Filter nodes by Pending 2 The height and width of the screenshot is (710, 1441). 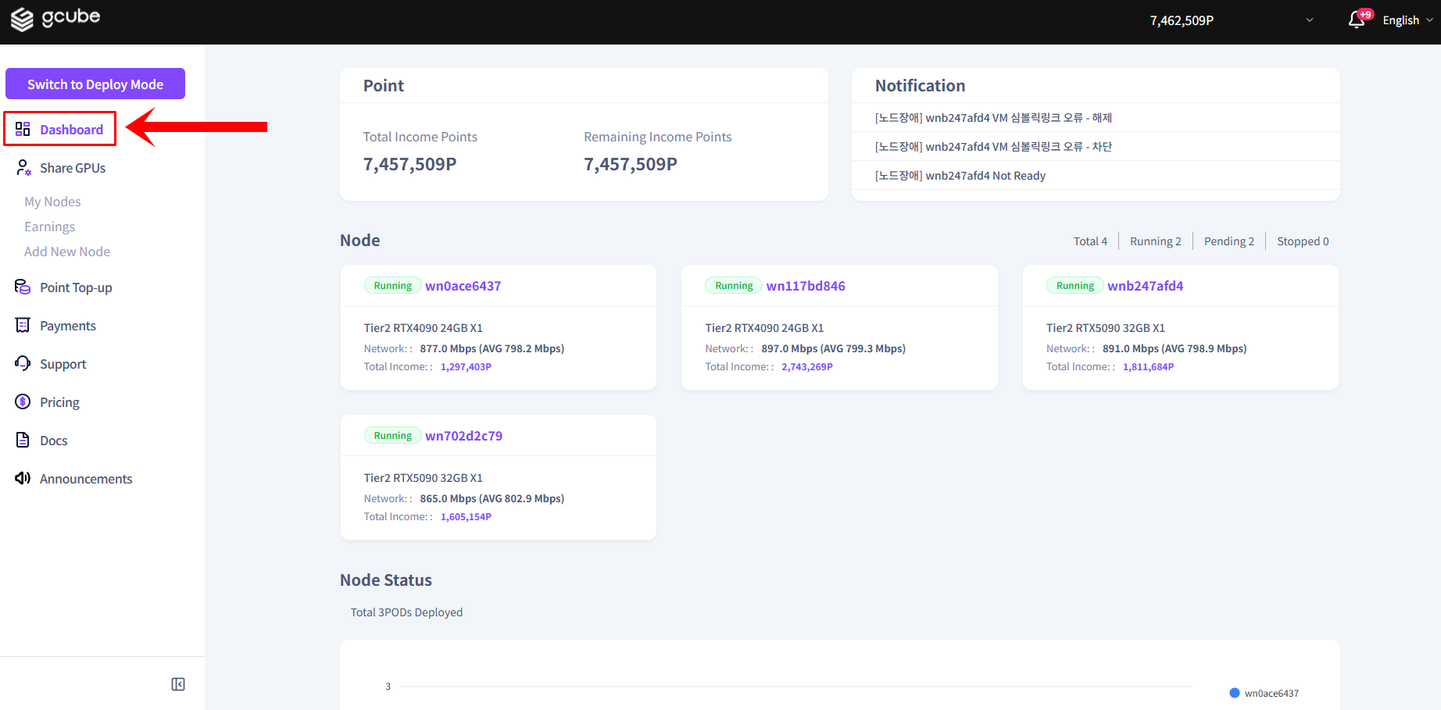[x=1228, y=241]
